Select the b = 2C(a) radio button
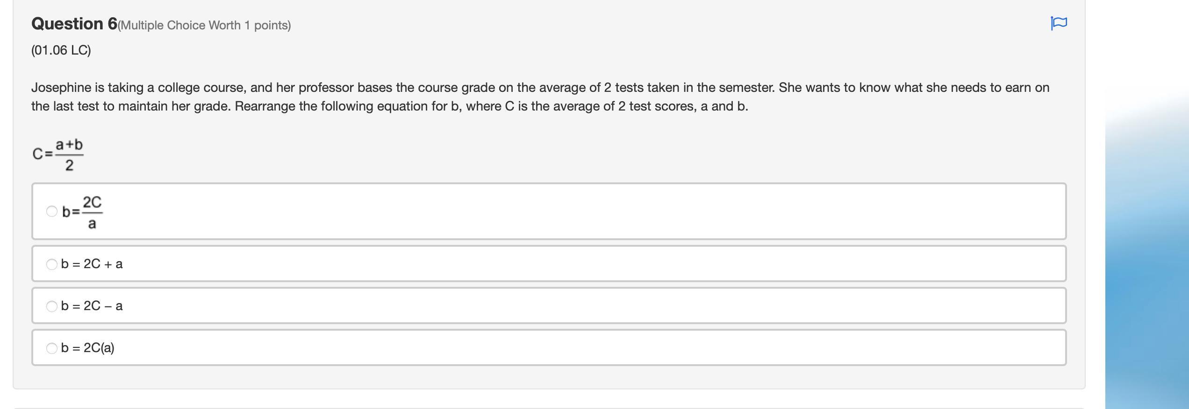Image resolution: width=1189 pixels, height=409 pixels. coord(52,348)
